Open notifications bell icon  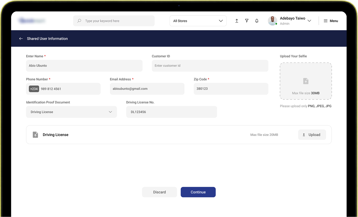[x=257, y=21]
